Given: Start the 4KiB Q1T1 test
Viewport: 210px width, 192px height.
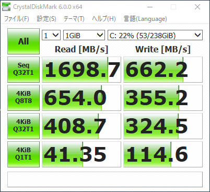Looking at the screenshot, I should pyautogui.click(x=24, y=154).
